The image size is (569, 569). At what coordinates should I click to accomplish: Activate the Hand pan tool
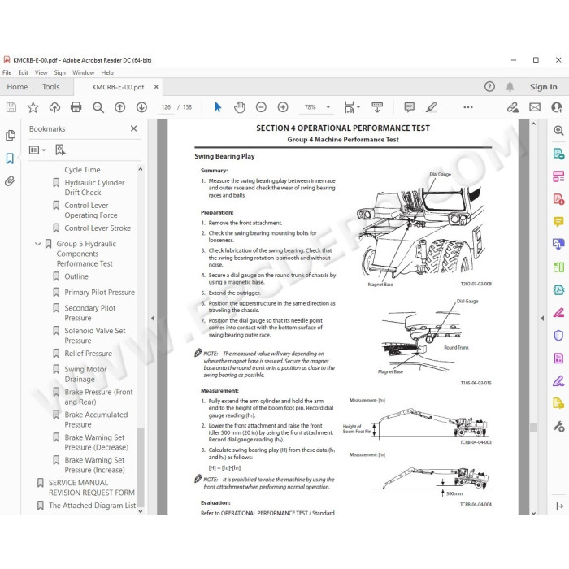click(240, 107)
